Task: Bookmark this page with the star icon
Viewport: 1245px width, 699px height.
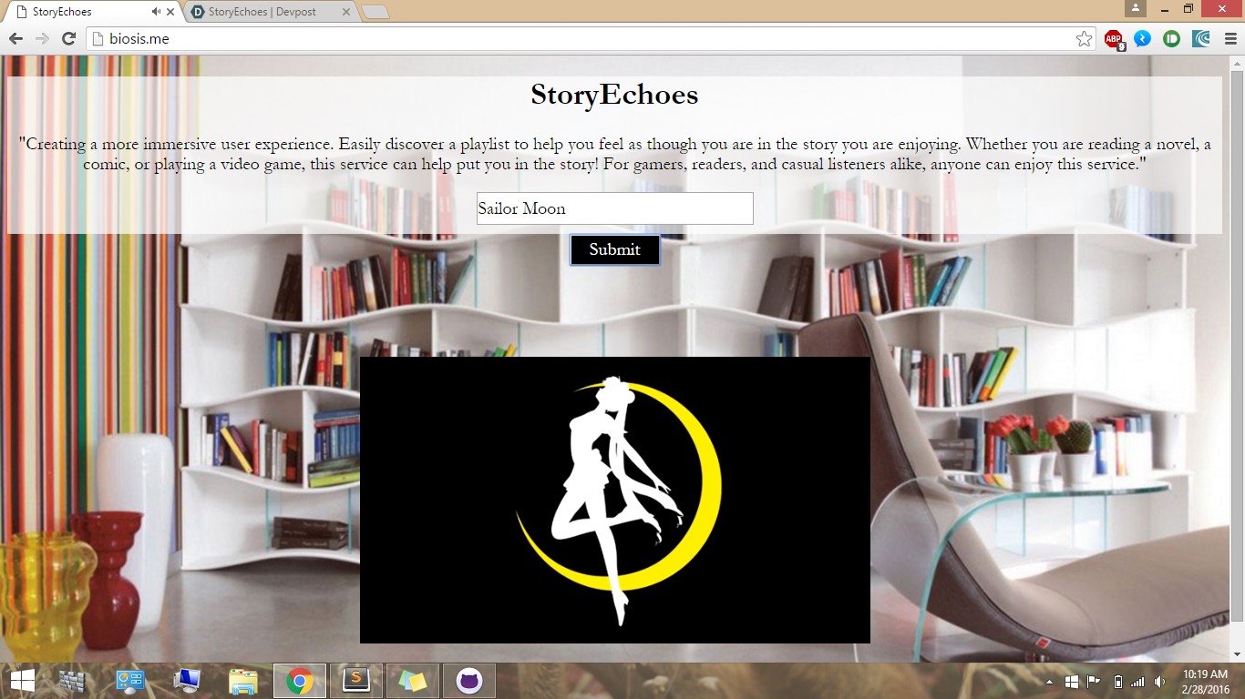Action: (x=1084, y=39)
